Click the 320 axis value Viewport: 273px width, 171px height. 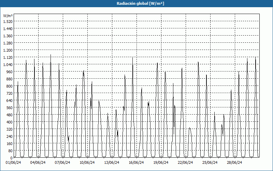pyautogui.click(x=10, y=129)
